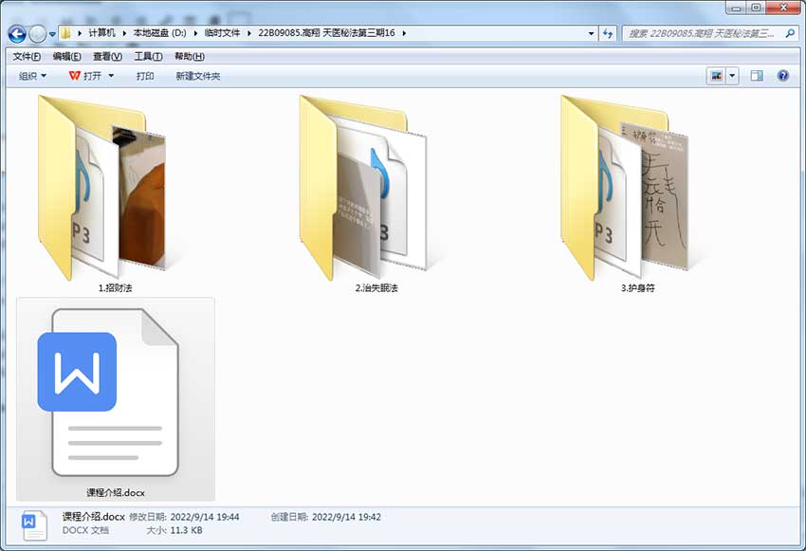Expand the arrow after the 22B09085 folder breadcrumb
The height and width of the screenshot is (551, 806).
[404, 33]
